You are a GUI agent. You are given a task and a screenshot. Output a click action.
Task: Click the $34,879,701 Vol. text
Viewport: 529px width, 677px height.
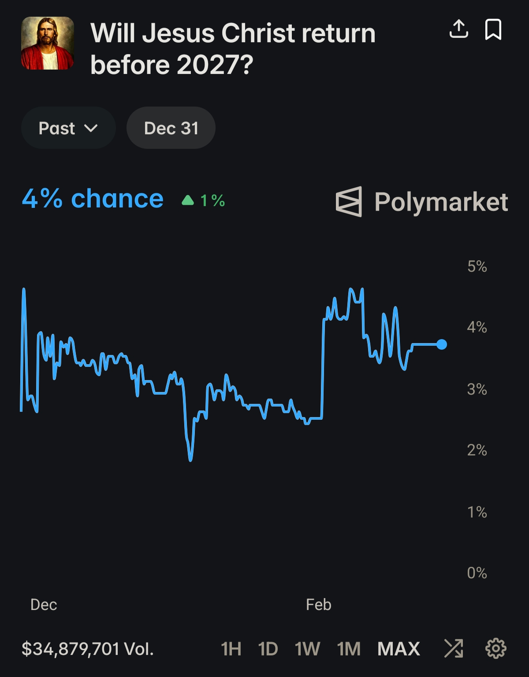click(88, 649)
